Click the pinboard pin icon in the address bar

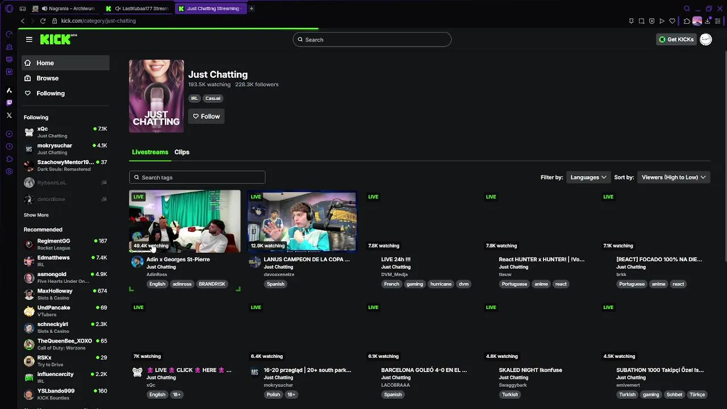point(632,21)
